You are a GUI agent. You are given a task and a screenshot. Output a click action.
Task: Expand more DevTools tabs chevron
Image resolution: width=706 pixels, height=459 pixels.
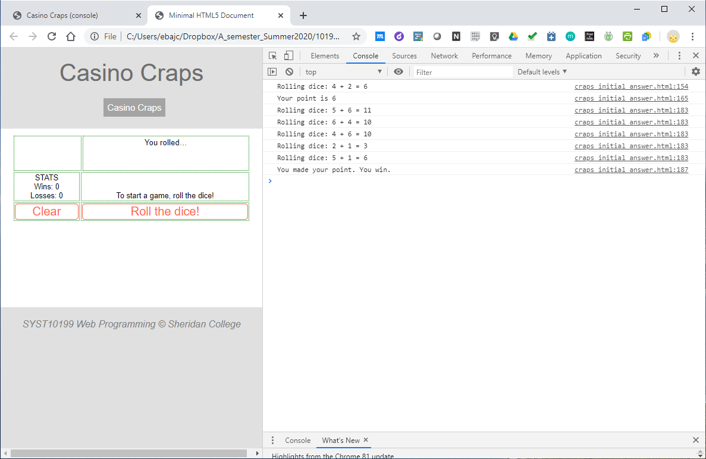(656, 55)
